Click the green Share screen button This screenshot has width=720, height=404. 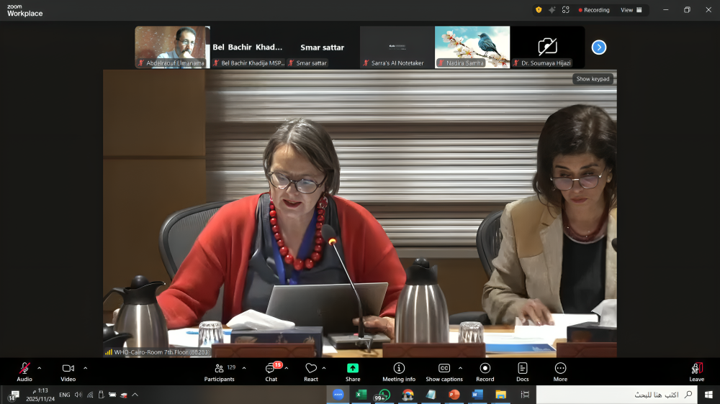(x=353, y=372)
